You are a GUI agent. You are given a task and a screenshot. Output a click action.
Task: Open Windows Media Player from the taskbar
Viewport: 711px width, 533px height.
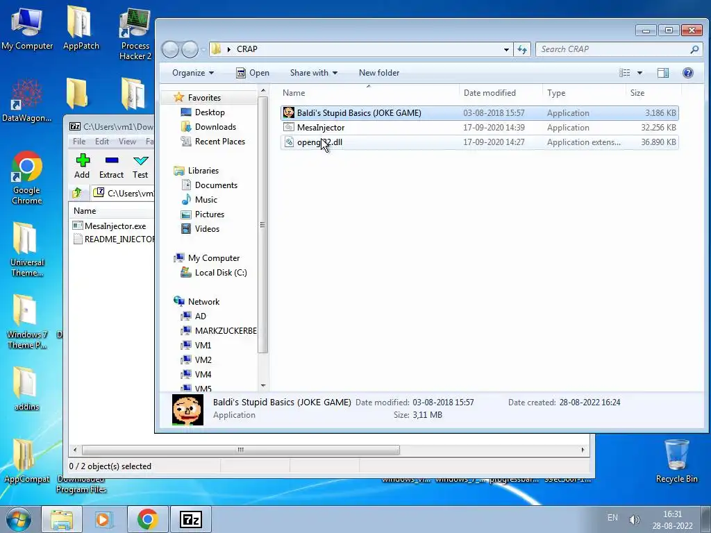103,519
